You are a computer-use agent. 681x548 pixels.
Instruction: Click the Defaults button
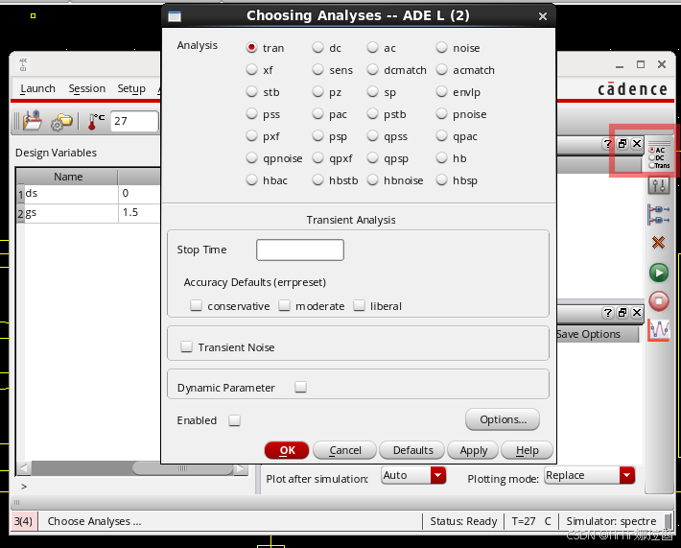pyautogui.click(x=412, y=450)
